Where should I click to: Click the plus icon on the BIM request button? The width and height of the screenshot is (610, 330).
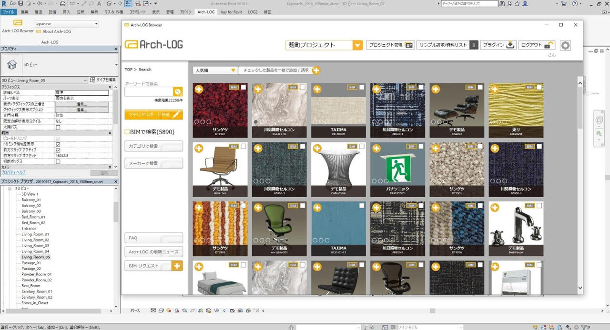(177, 266)
